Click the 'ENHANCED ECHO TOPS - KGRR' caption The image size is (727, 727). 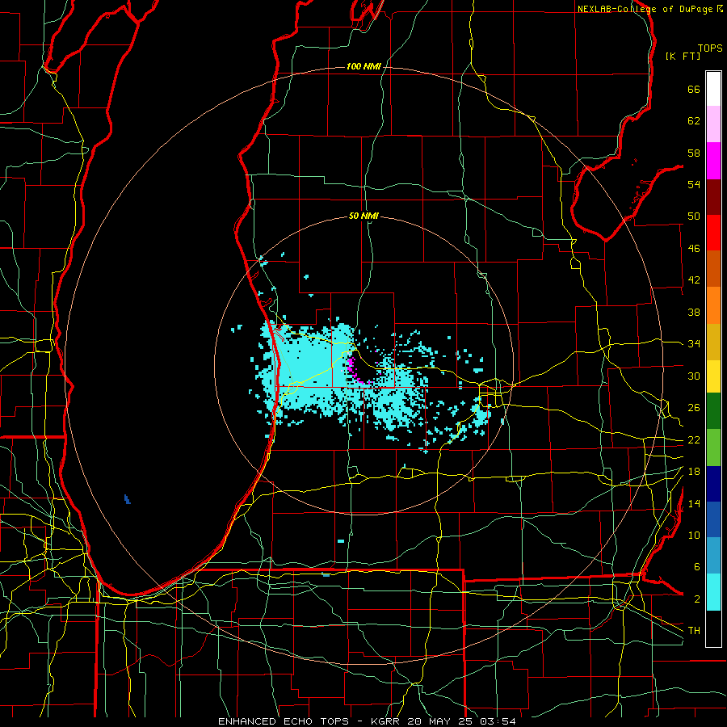(x=311, y=721)
